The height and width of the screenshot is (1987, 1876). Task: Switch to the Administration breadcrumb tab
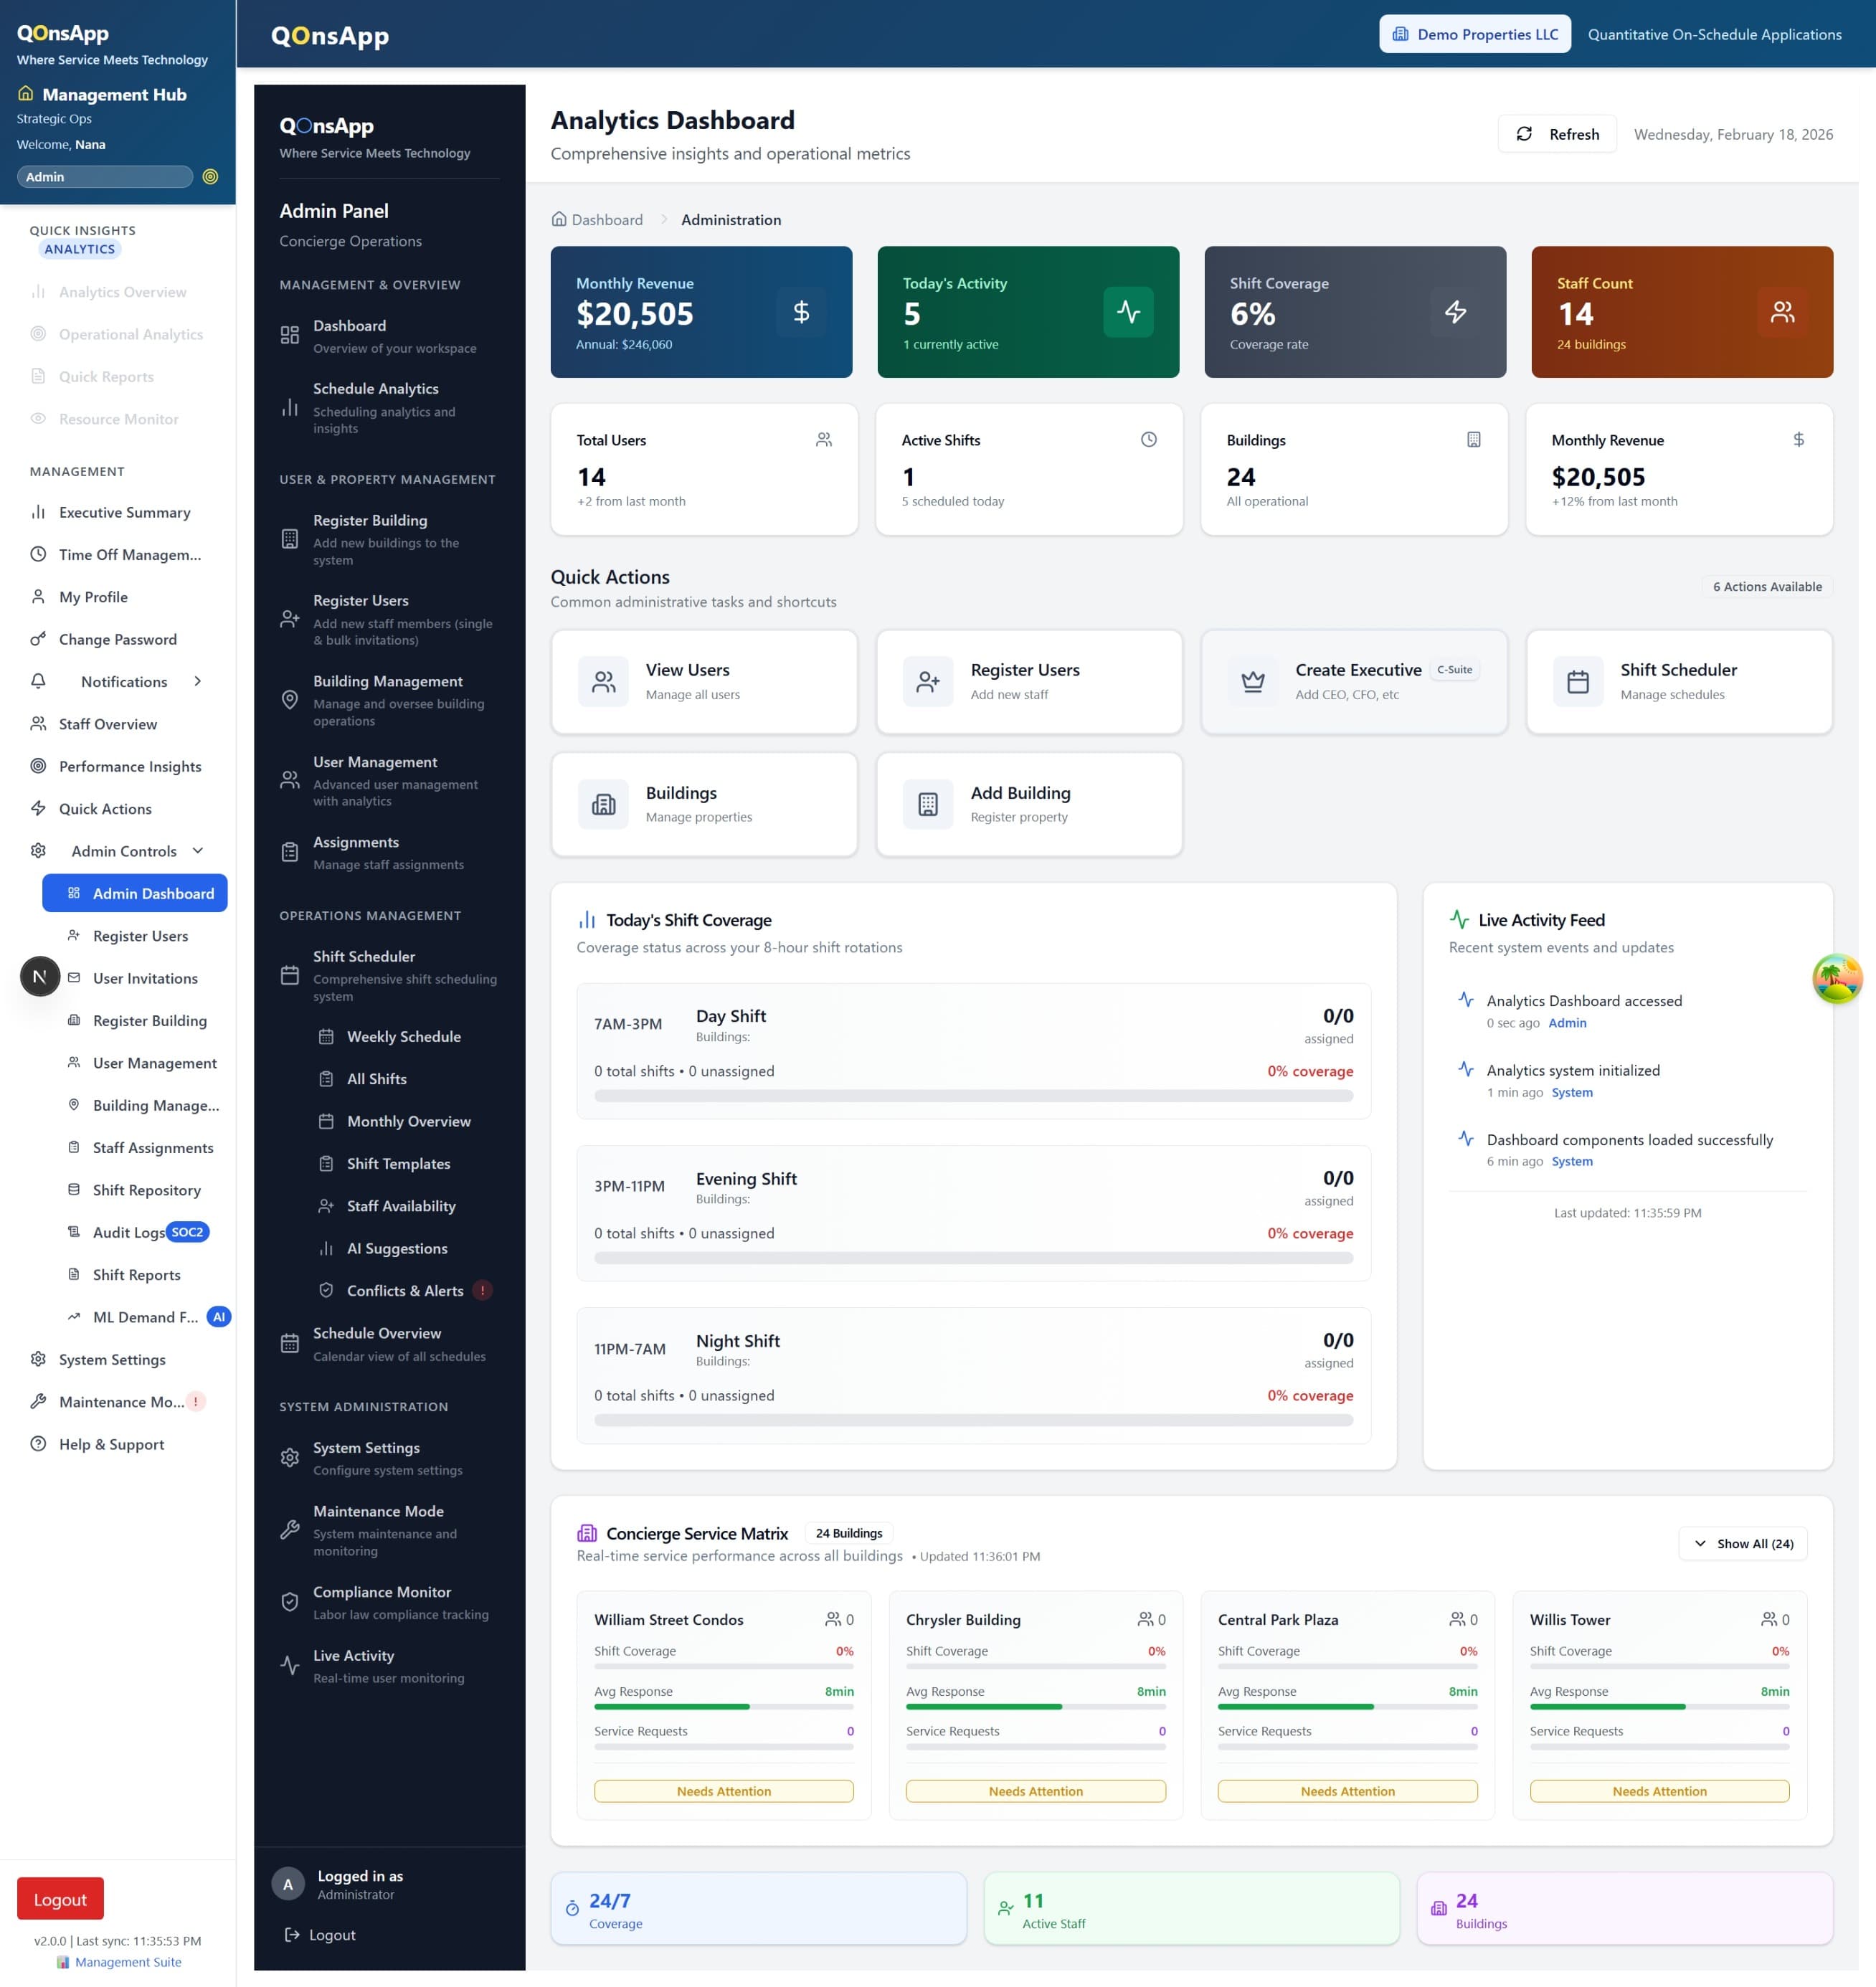pos(731,219)
